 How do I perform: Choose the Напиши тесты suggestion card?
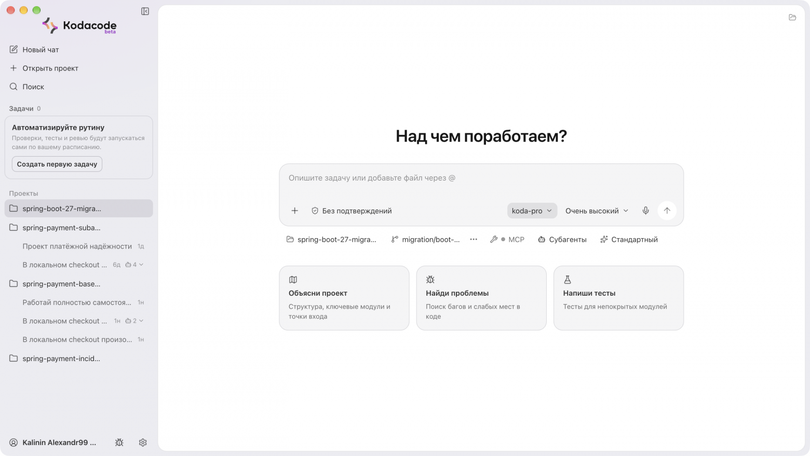[618, 298]
